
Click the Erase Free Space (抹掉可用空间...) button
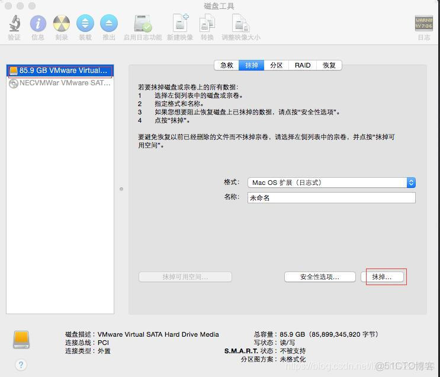[185, 277]
